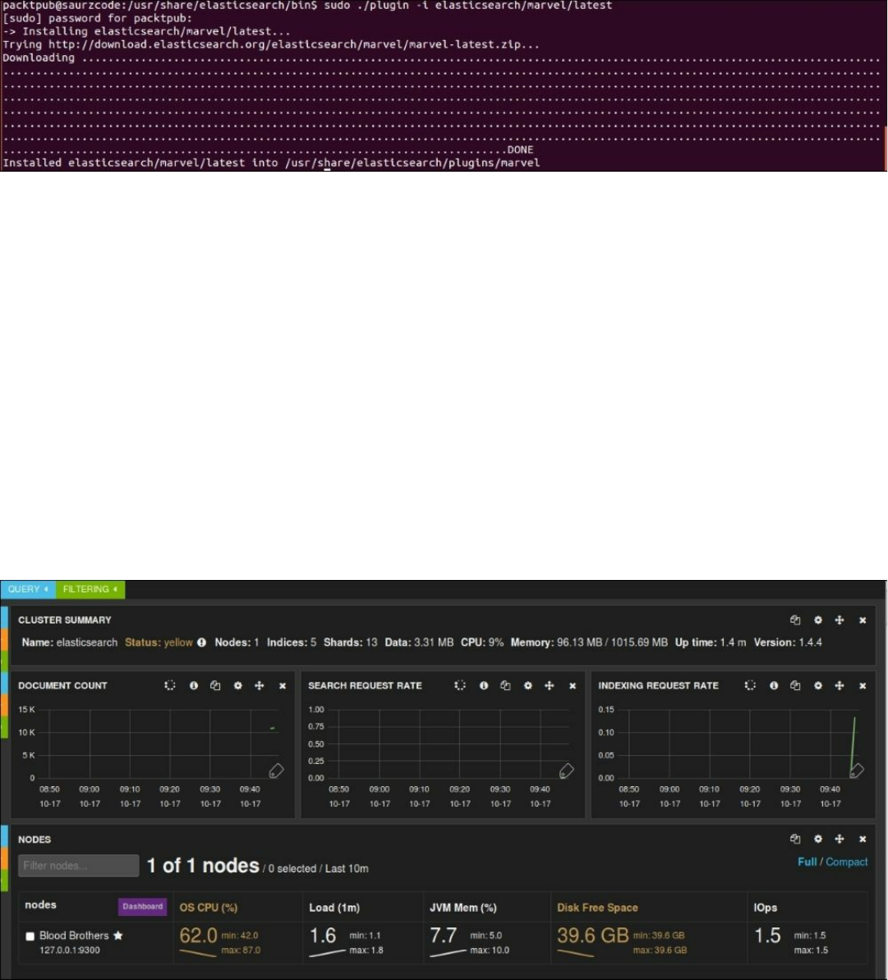The image size is (888, 980).
Task: Click the move icon on Indexing Request Rate
Action: [x=840, y=686]
